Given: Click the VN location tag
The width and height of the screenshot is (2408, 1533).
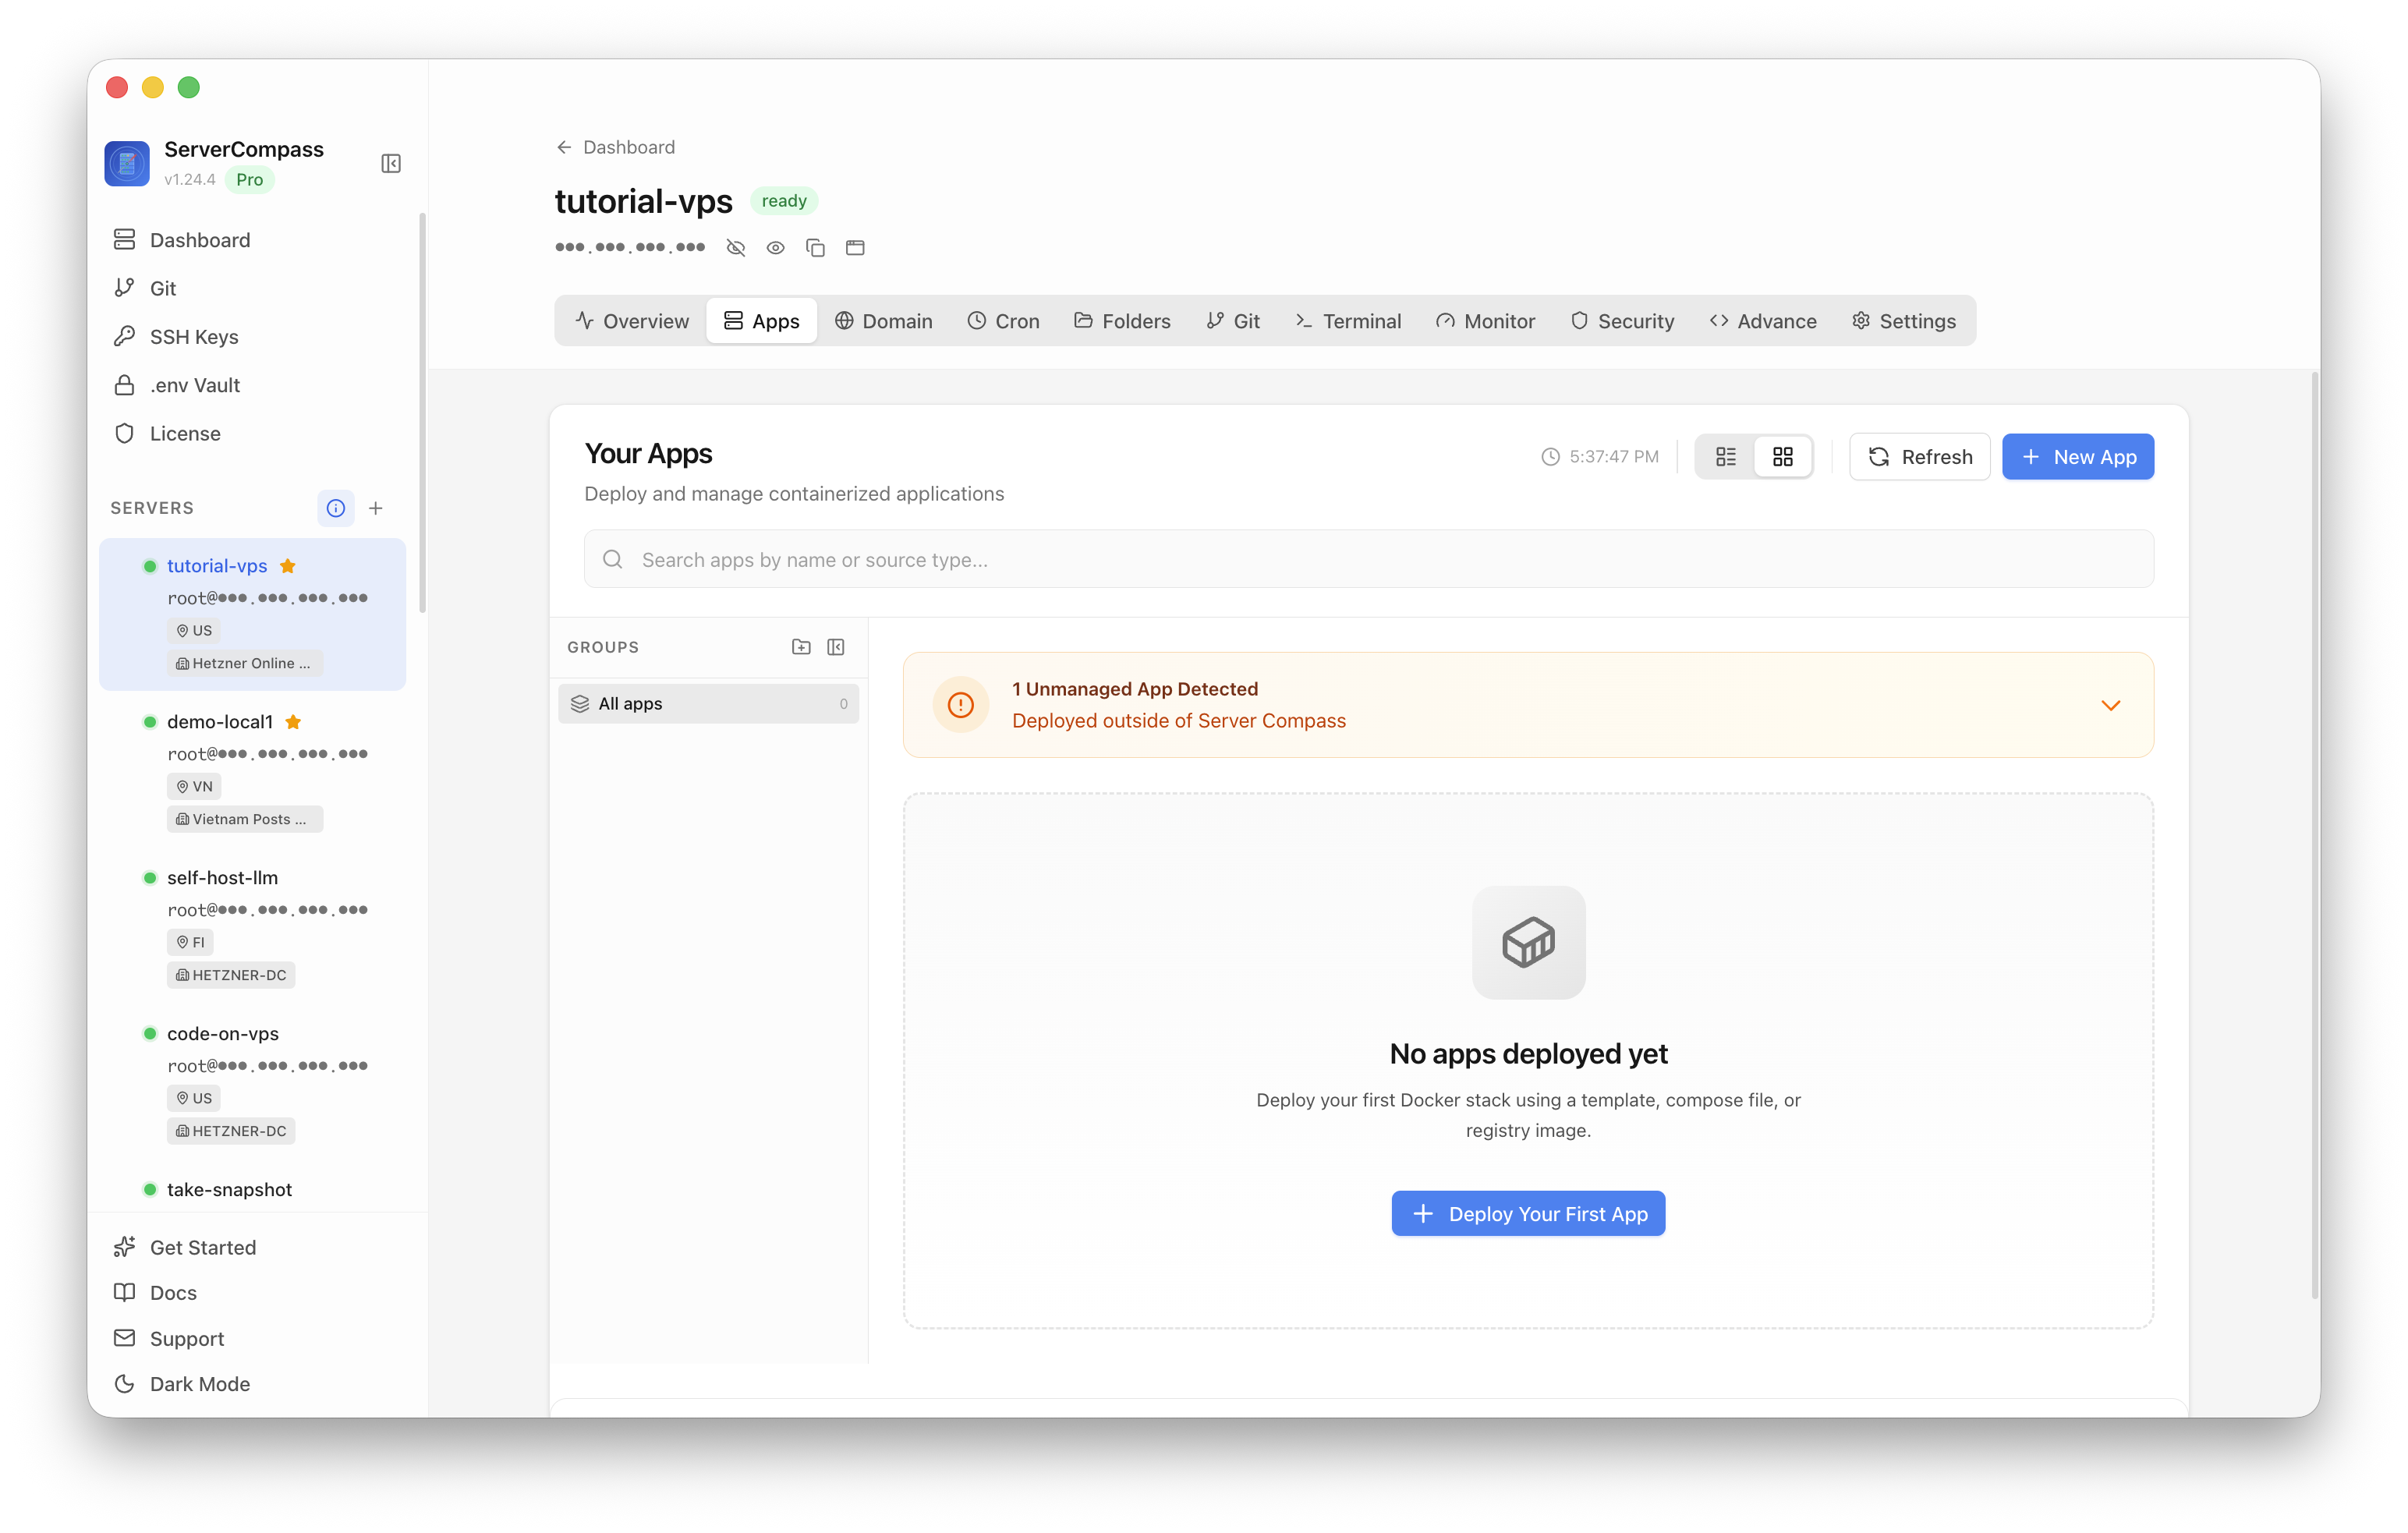Looking at the screenshot, I should coord(194,786).
